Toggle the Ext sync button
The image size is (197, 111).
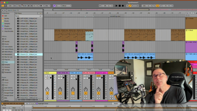point(15,6)
